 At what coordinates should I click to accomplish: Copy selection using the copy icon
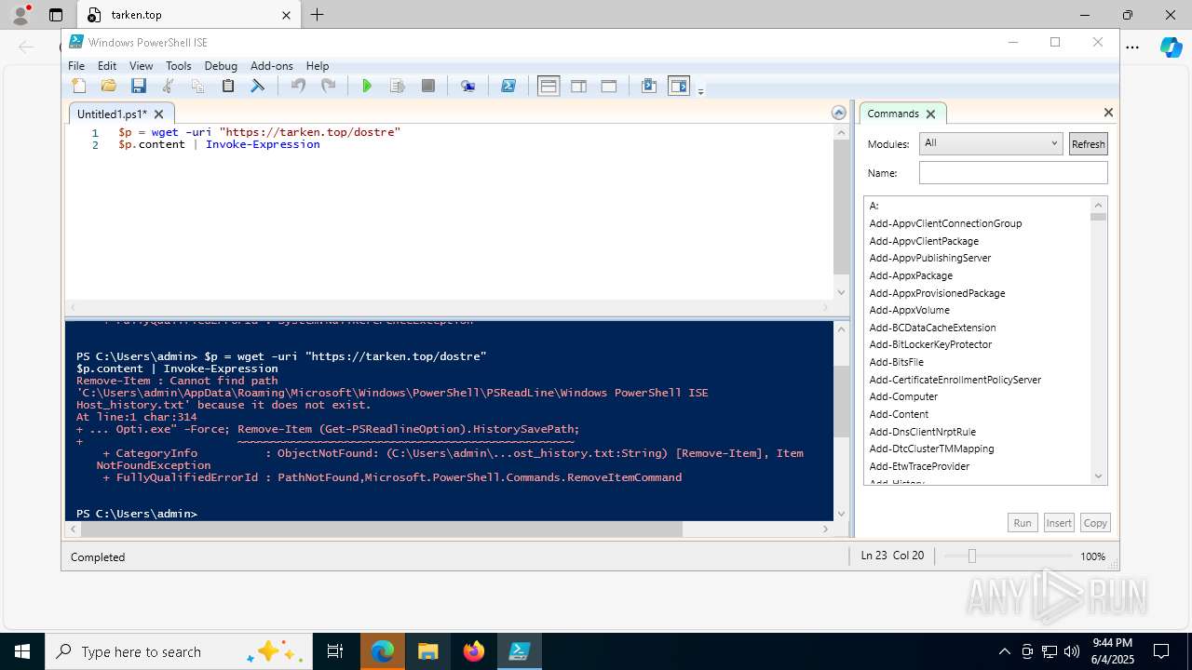pyautogui.click(x=198, y=86)
